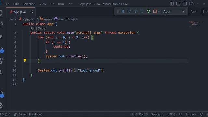The image size is (208, 117).
Task: Open the File menu
Action: [7, 4]
